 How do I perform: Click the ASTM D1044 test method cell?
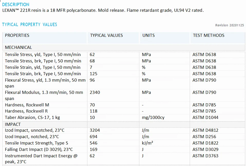pyautogui.click(x=206, y=117)
